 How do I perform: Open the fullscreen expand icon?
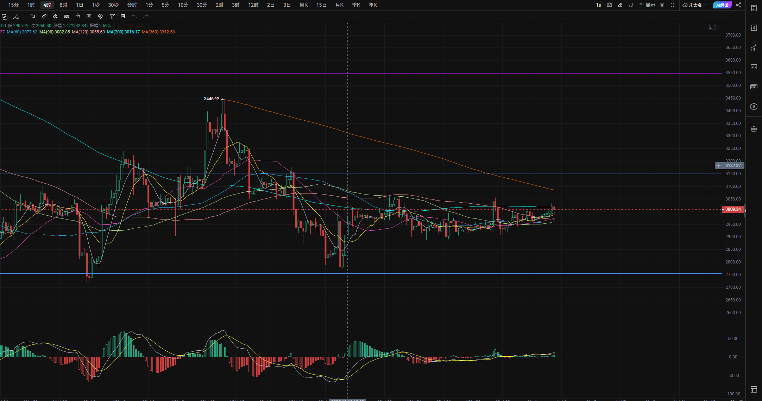coord(672,5)
